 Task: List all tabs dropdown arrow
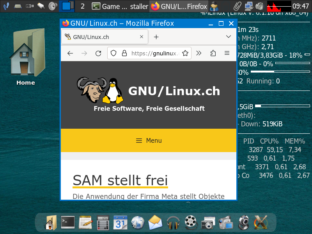[x=229, y=37]
